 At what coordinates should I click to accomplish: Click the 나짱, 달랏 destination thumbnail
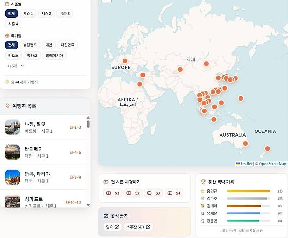pos(13,127)
